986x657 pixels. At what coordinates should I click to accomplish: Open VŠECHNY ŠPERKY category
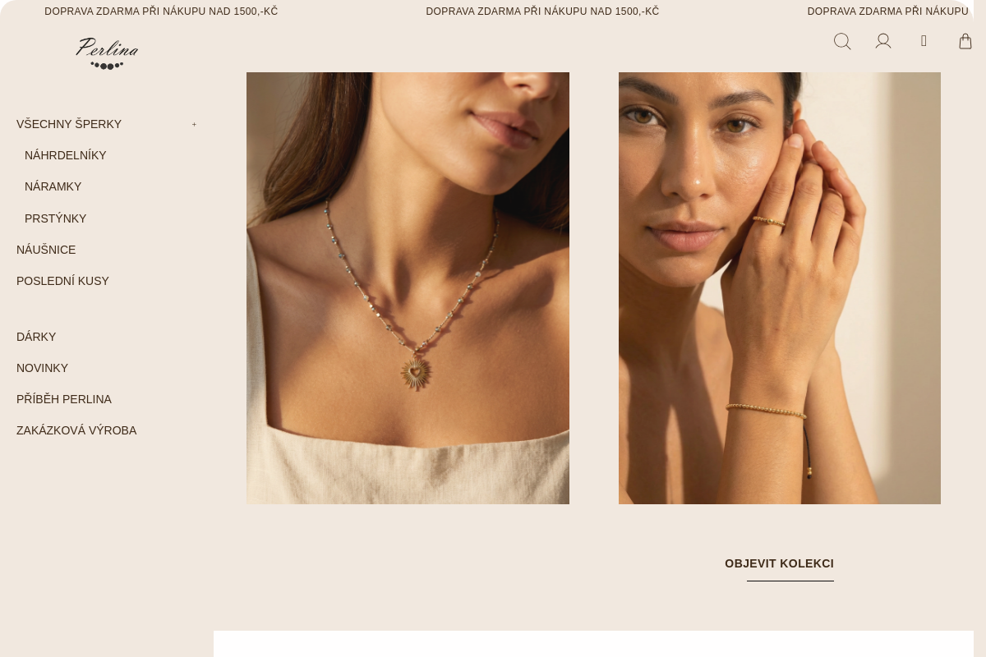[69, 124]
